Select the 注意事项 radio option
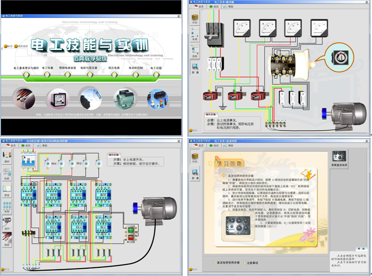372x276 pixels. pyautogui.click(x=244, y=263)
